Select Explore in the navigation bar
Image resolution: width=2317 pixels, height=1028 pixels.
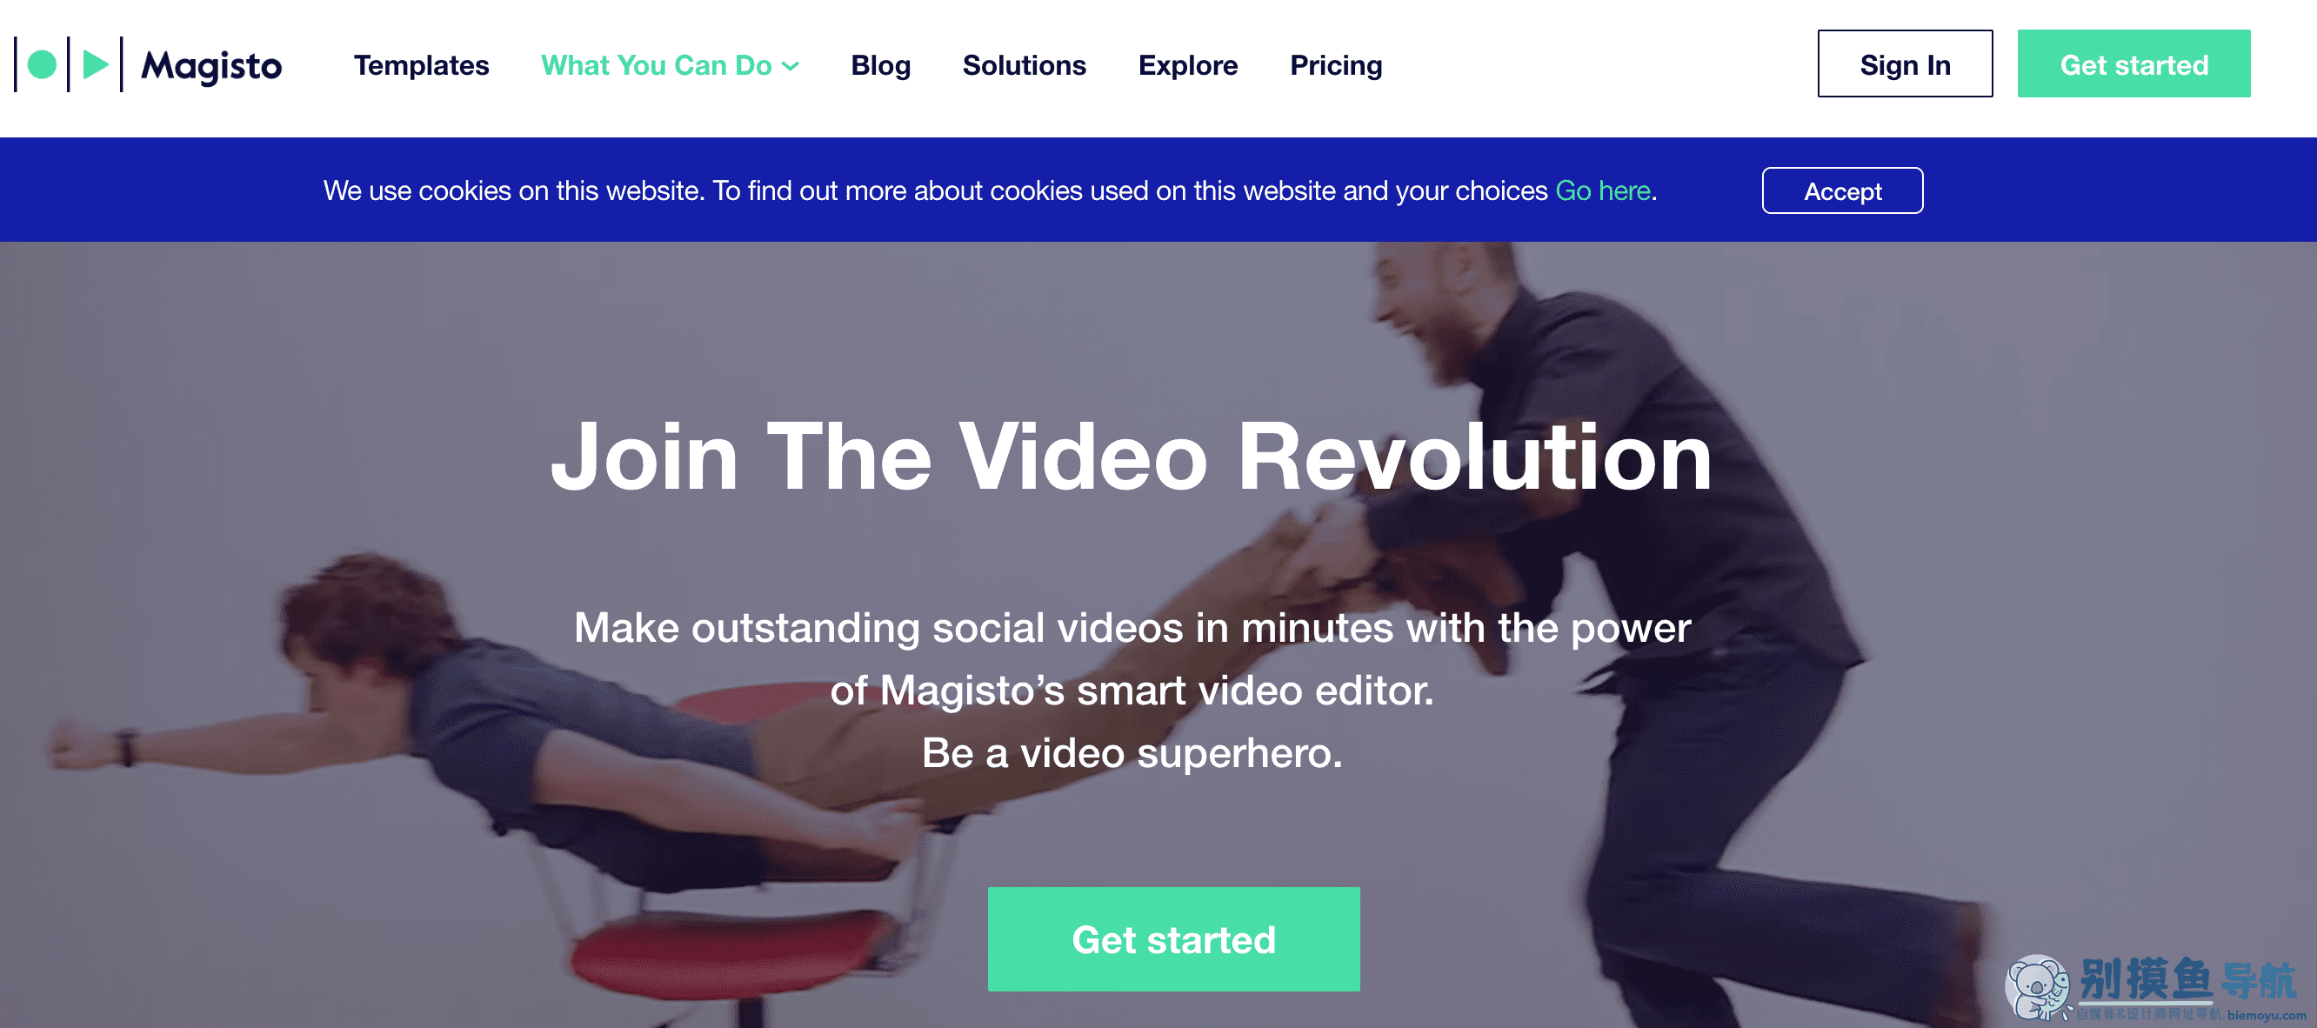pos(1187,65)
